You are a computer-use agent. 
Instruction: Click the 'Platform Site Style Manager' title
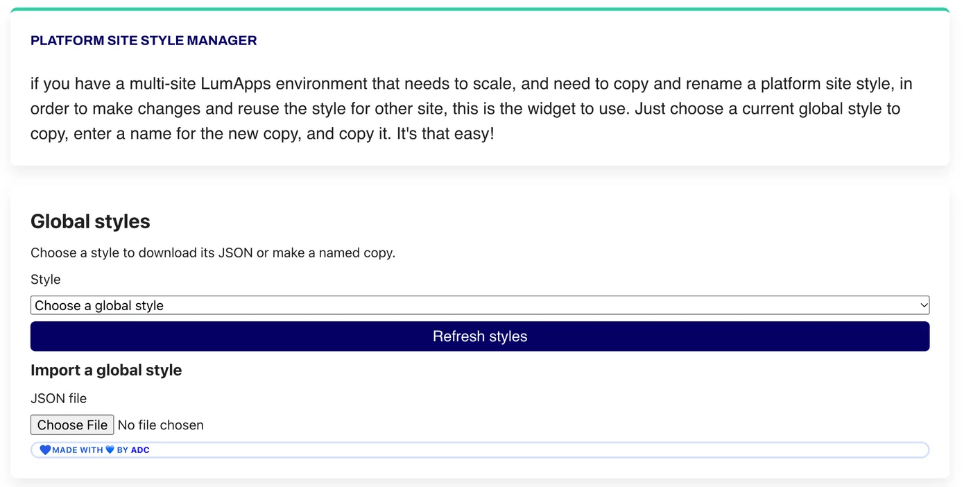click(x=144, y=41)
